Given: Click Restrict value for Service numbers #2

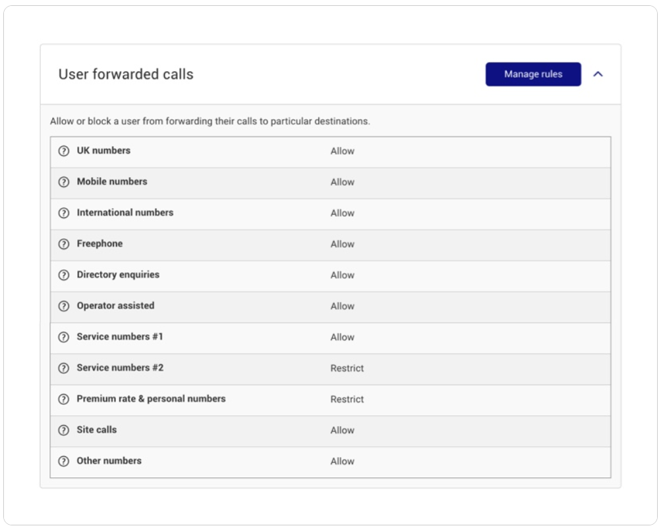Looking at the screenshot, I should [347, 368].
